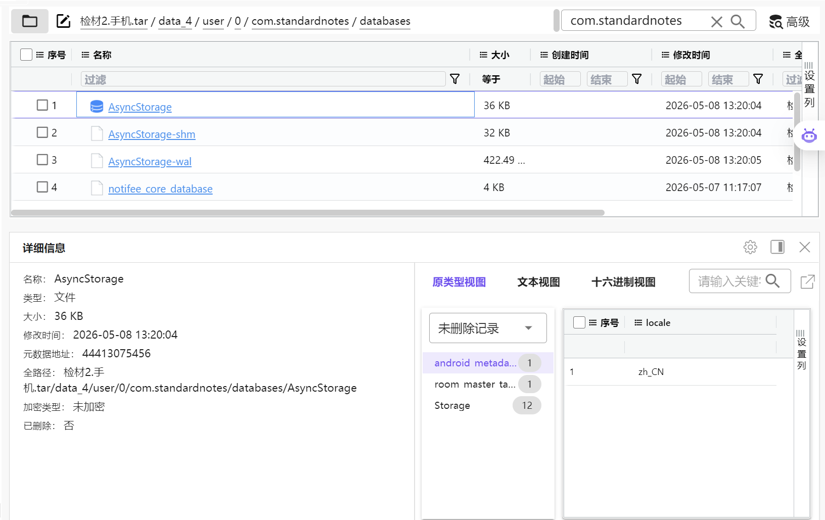Click the AsyncStorage-wal file icon
Image resolution: width=825 pixels, height=520 pixels.
(x=97, y=161)
